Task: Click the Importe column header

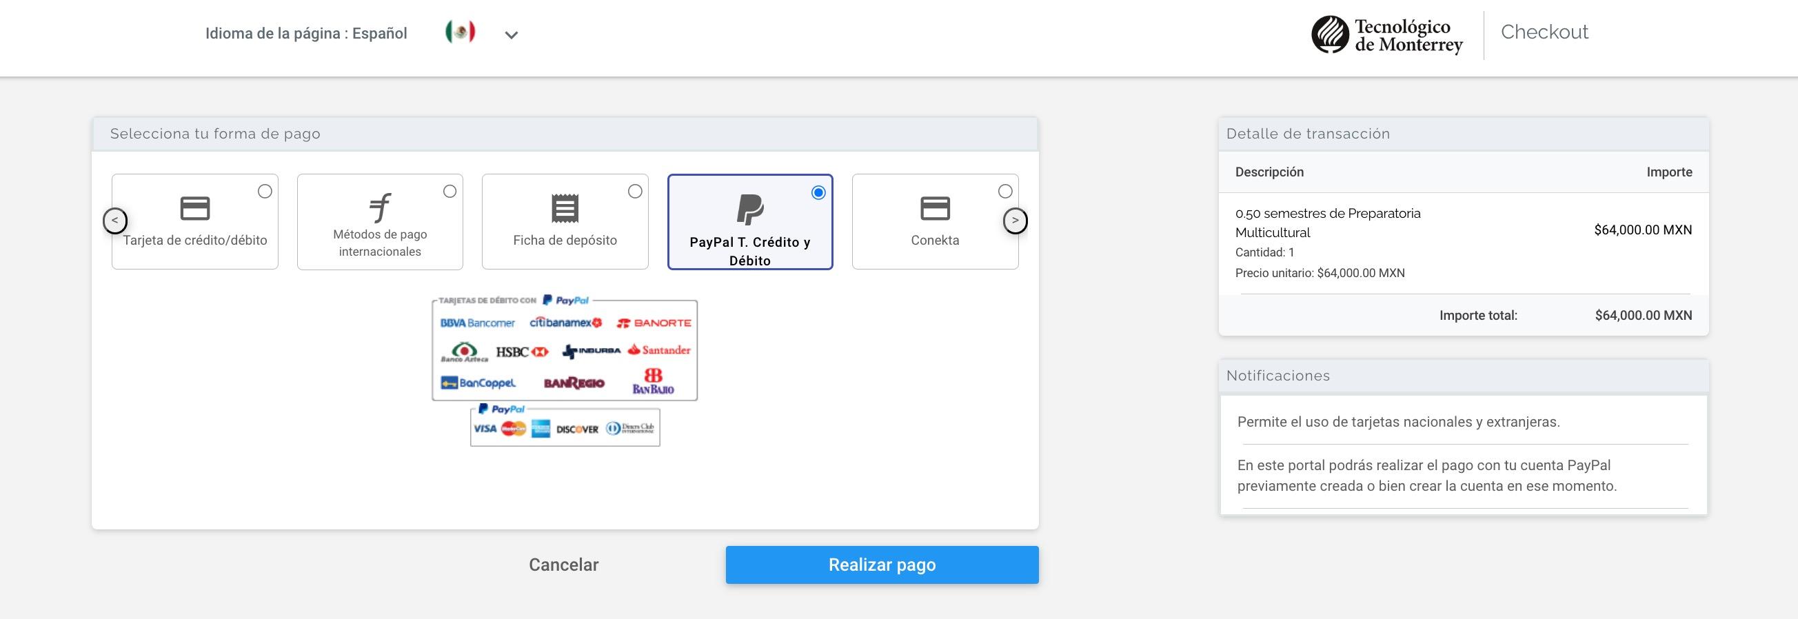Action: [x=1670, y=172]
